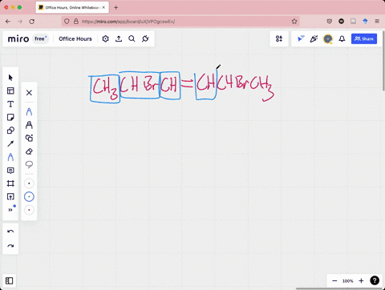This screenshot has width=385, height=290.
Task: Select the red pen color preset
Action: (29, 210)
